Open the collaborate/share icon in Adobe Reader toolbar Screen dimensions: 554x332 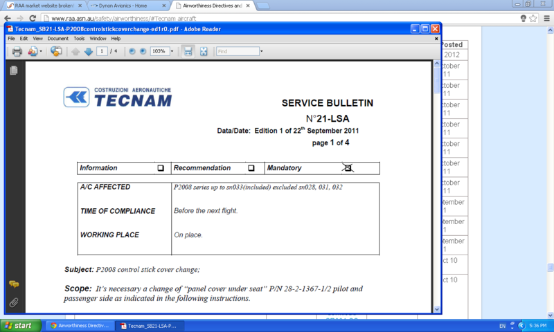(33, 51)
